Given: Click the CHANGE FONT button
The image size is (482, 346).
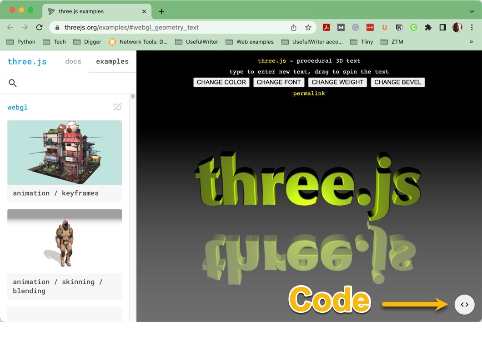Looking at the screenshot, I should click(279, 82).
